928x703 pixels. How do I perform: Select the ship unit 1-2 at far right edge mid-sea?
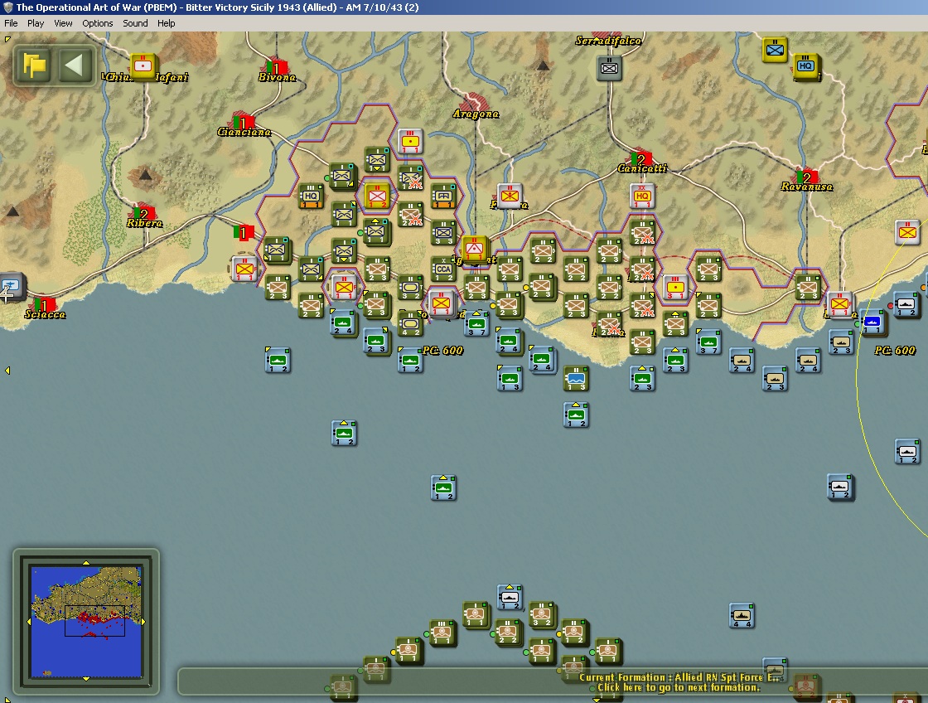pyautogui.click(x=907, y=451)
